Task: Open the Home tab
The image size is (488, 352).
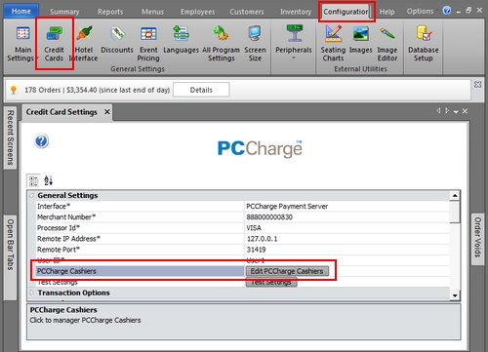Action: pos(21,11)
